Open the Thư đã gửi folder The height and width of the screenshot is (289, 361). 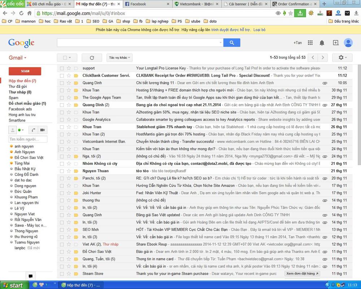(x=18, y=86)
